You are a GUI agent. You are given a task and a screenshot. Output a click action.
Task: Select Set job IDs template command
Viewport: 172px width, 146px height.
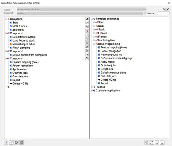tap(107, 69)
